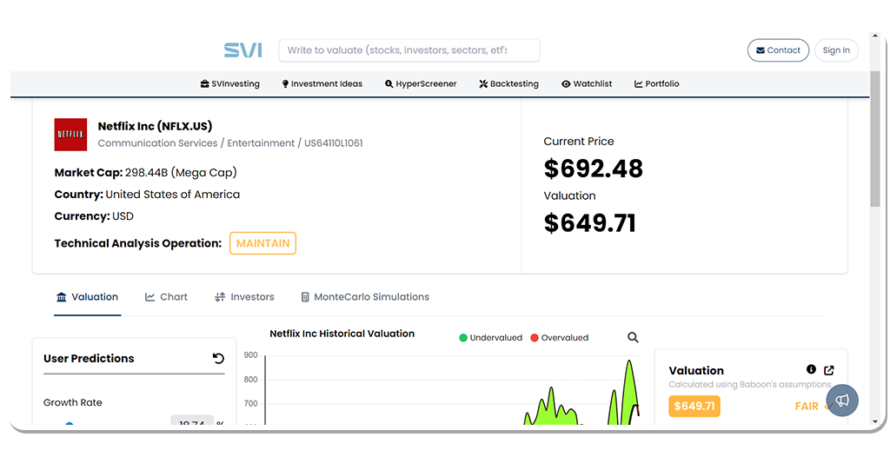Click the Country: United States of America text
890x457 pixels.
147,194
